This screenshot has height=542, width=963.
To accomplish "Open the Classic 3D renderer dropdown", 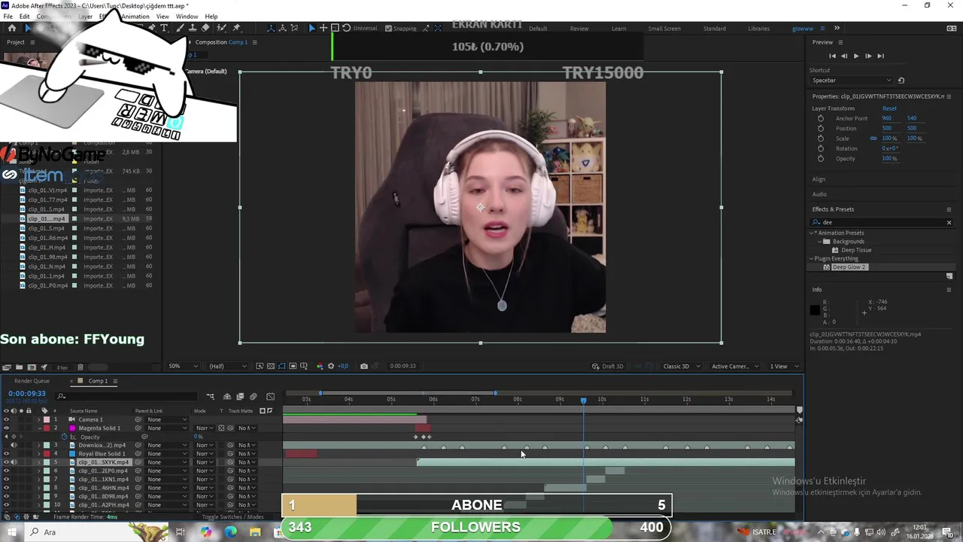I will (681, 366).
